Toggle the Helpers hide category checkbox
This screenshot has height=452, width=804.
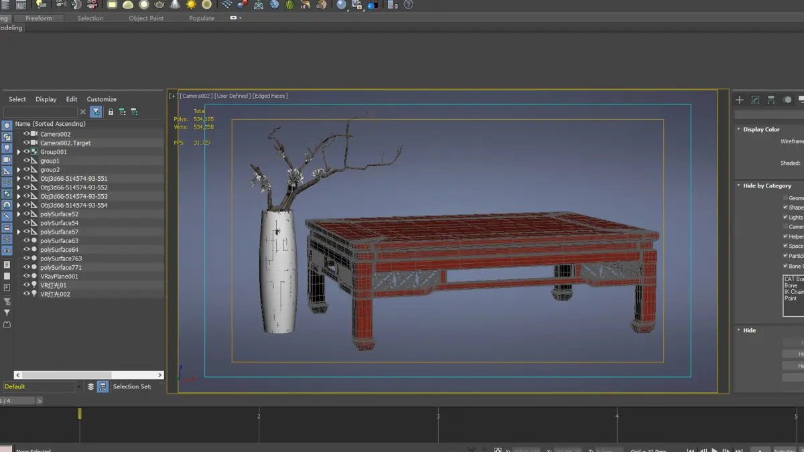click(785, 236)
